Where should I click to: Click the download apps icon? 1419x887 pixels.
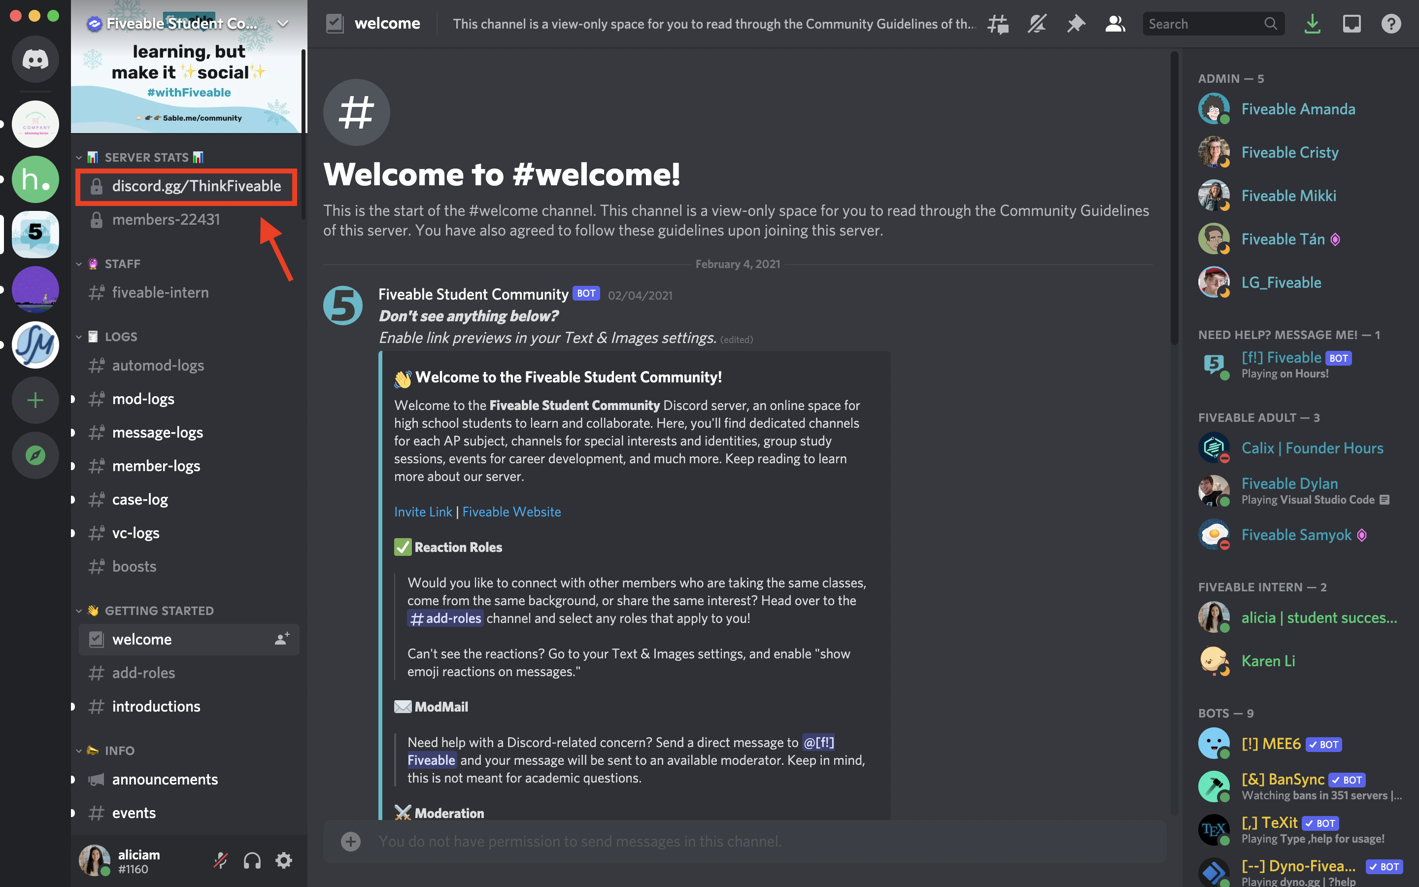pos(1312,24)
